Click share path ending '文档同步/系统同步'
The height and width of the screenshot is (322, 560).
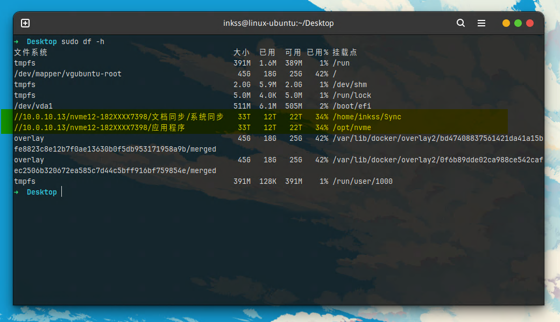[x=119, y=117]
